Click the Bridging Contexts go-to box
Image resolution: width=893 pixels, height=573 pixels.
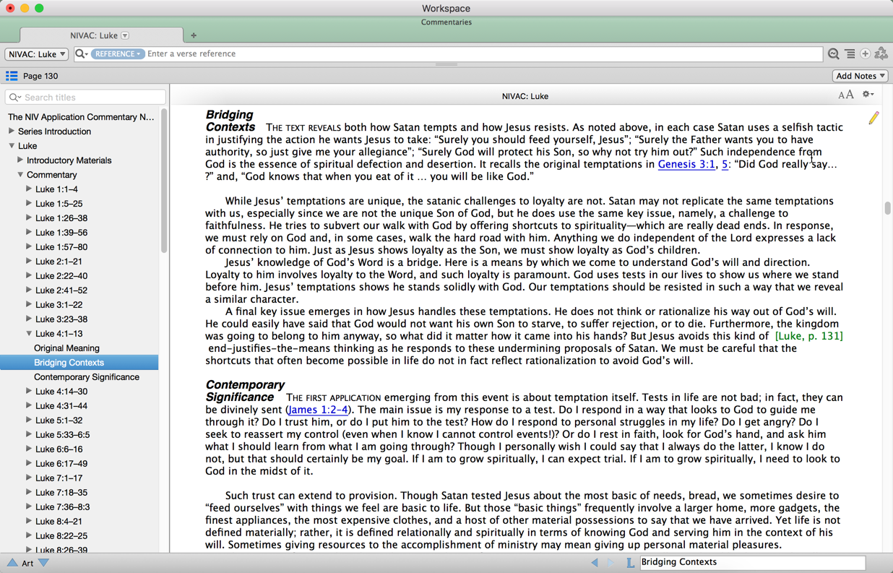752,562
